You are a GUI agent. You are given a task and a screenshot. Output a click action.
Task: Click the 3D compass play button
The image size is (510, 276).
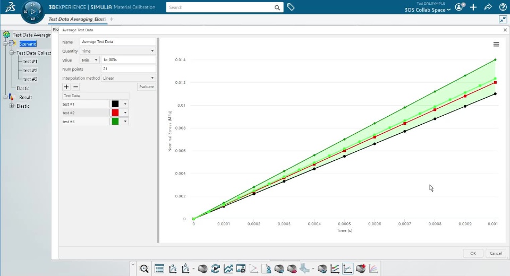[32, 11]
